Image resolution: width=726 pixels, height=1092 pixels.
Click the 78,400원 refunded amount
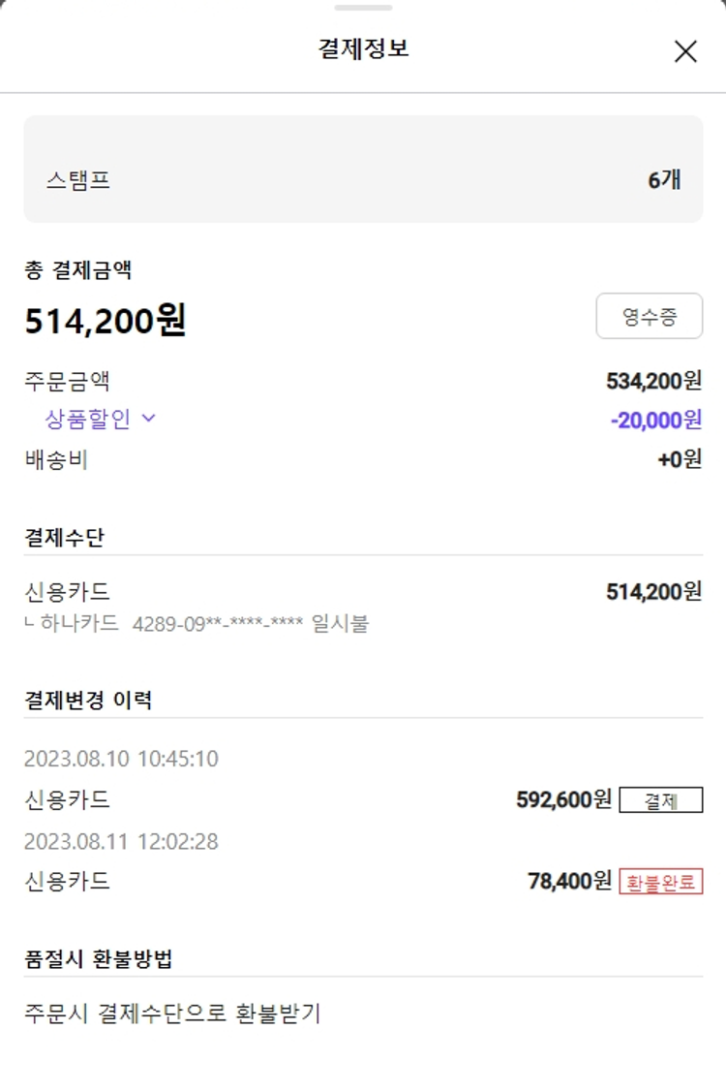[x=569, y=881]
